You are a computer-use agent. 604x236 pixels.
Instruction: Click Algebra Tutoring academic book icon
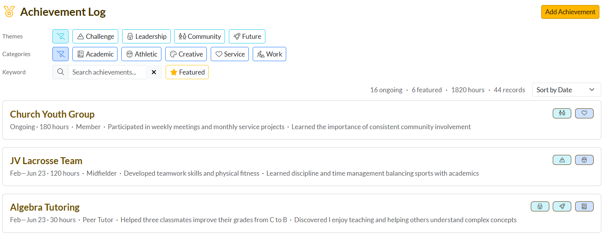(584, 206)
